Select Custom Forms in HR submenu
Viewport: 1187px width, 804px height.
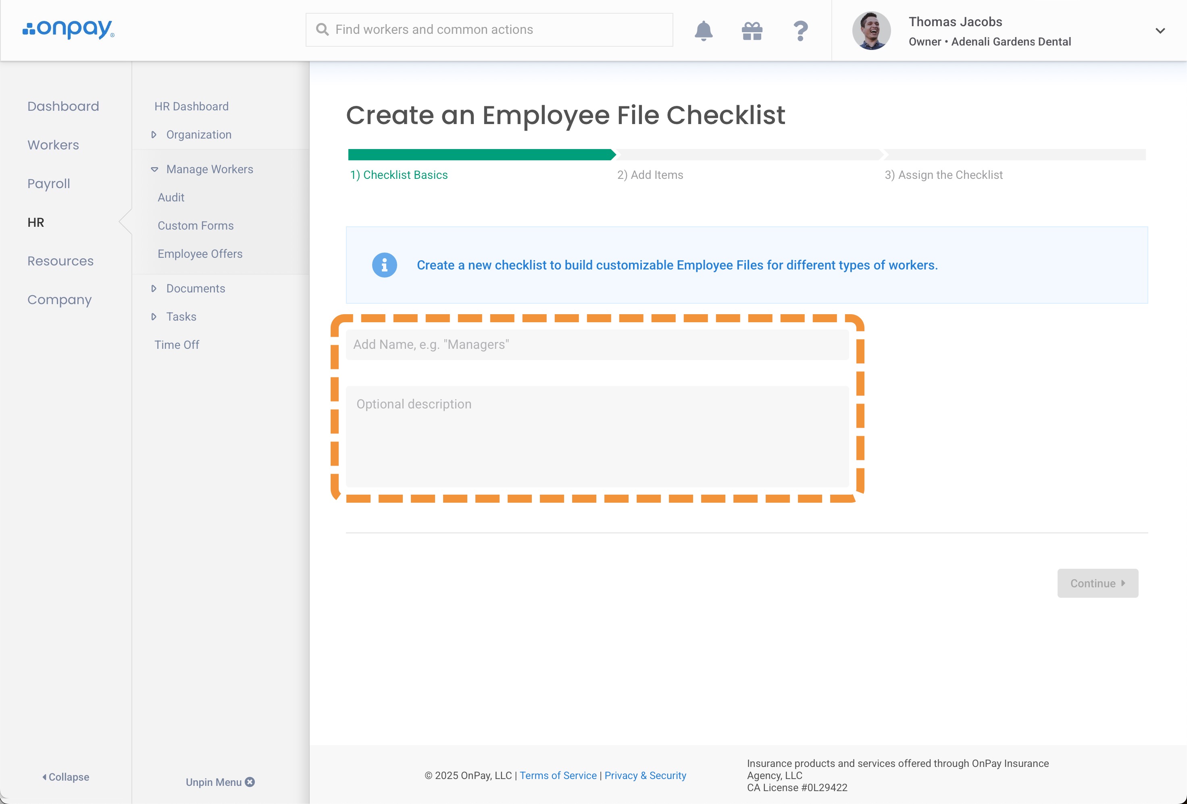click(x=196, y=226)
